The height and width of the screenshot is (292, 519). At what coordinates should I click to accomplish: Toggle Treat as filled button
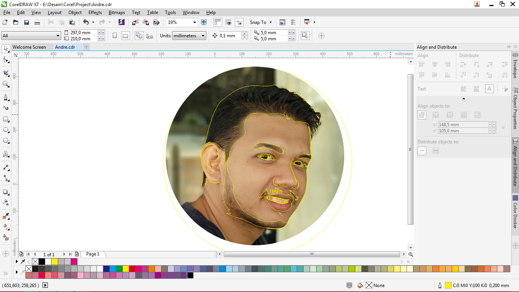(x=305, y=36)
